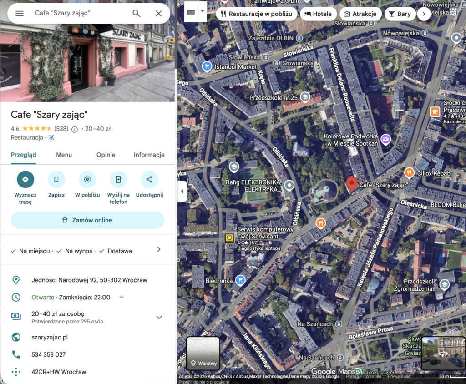This screenshot has height=384, width=466.
Task: Click the Udostępnij share icon
Action: (149, 180)
